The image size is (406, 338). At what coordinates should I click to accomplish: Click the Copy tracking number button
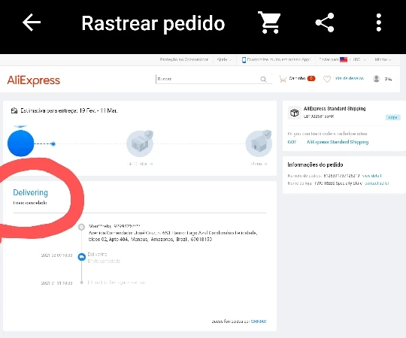[392, 117]
